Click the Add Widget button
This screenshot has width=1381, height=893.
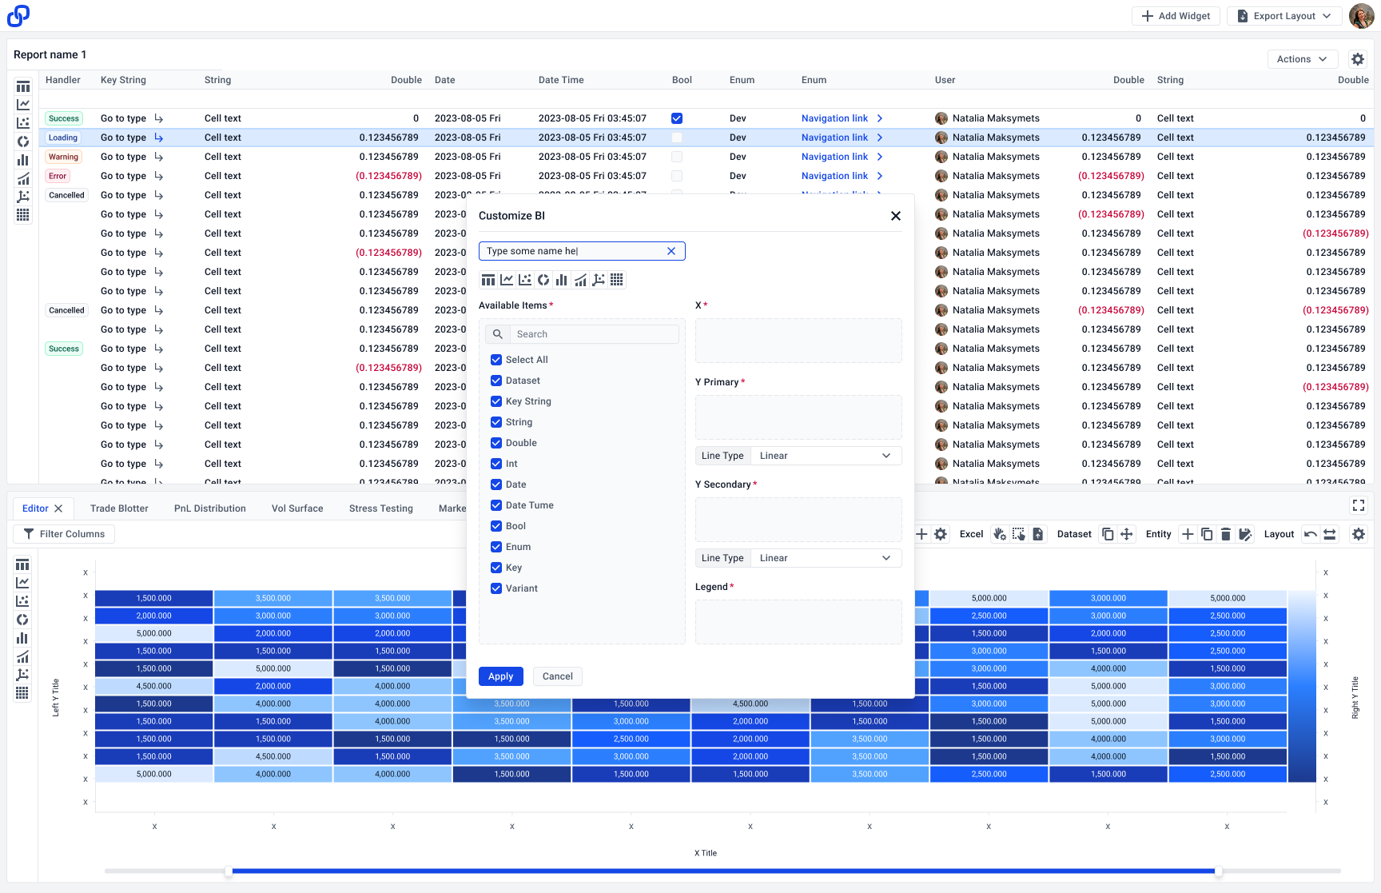[x=1176, y=16]
